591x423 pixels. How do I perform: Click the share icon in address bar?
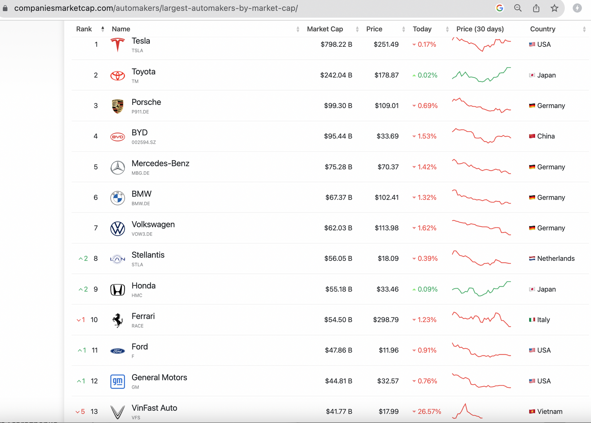click(x=536, y=8)
